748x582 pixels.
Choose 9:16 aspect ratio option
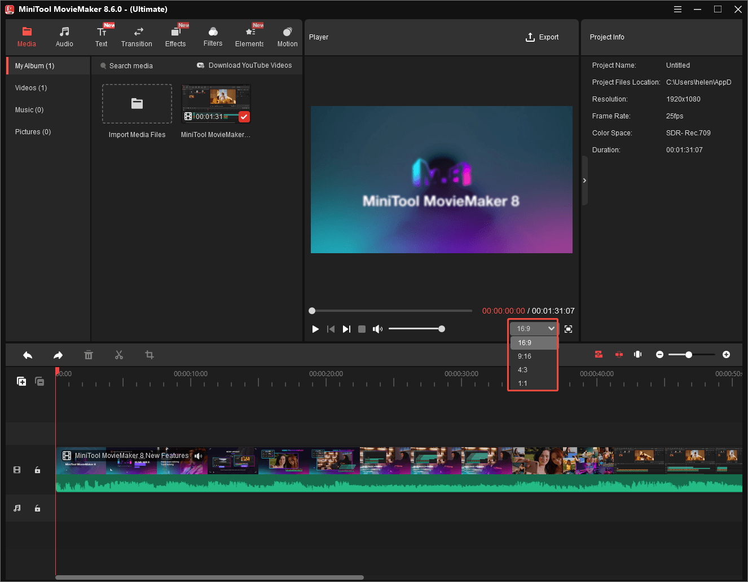(x=534, y=356)
